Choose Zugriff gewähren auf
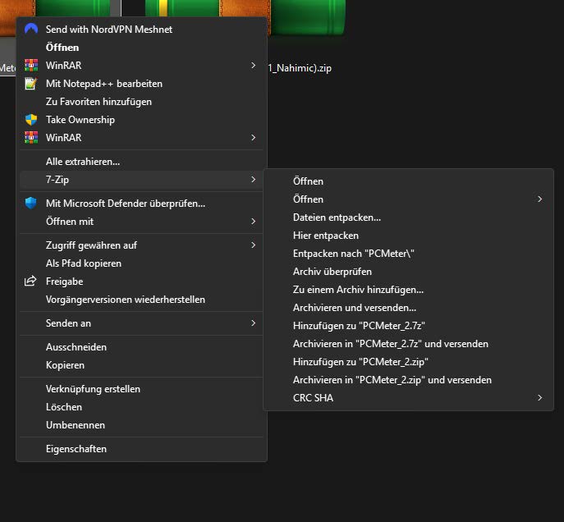The width and height of the screenshot is (564, 522). pos(142,245)
